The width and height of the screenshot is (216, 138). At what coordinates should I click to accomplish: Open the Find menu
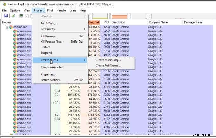click(x=50, y=10)
